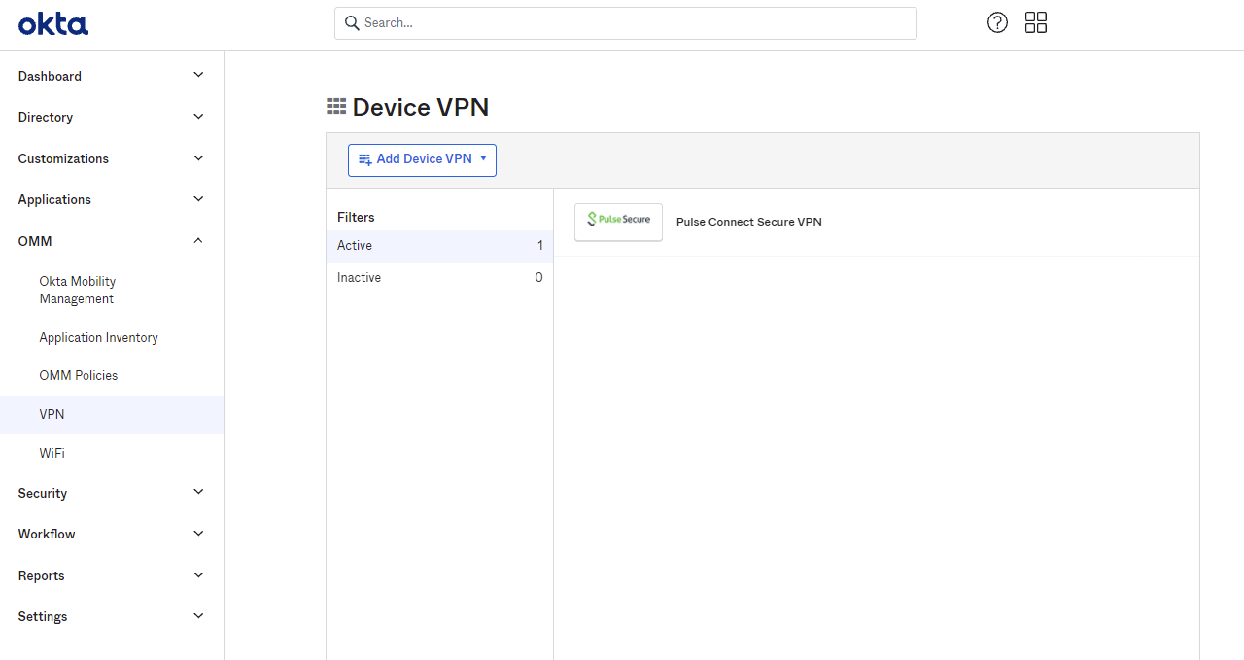This screenshot has height=660, width=1244.
Task: Focus the Search input field
Action: [632, 23]
